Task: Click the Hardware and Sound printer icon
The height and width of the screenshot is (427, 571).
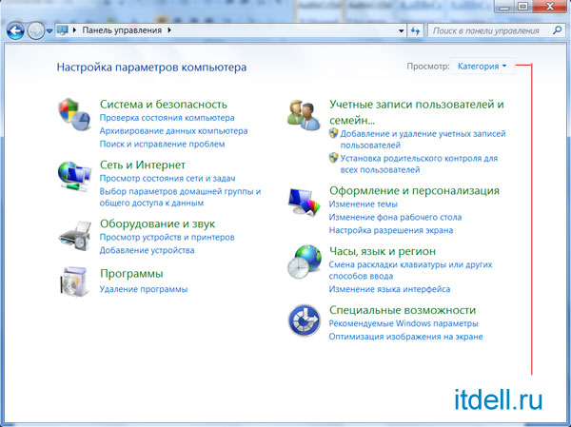Action: (74, 236)
